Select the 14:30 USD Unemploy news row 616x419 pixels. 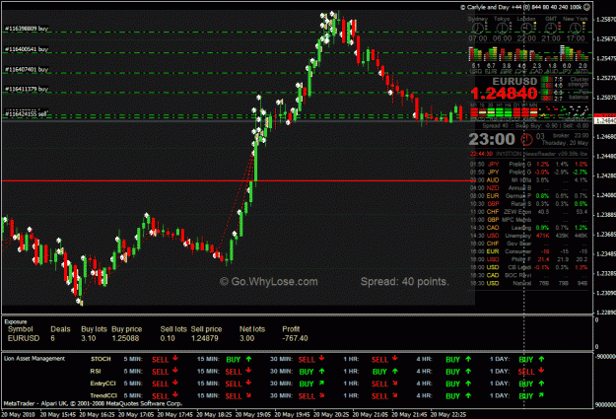point(529,236)
